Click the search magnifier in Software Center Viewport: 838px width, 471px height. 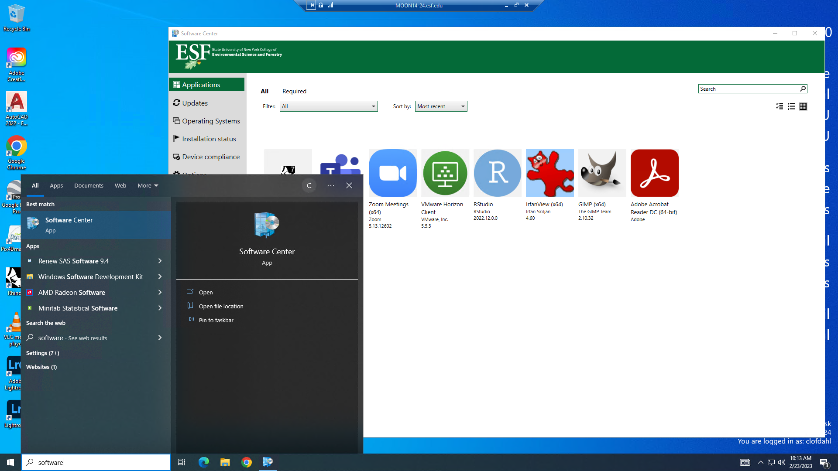[803, 89]
